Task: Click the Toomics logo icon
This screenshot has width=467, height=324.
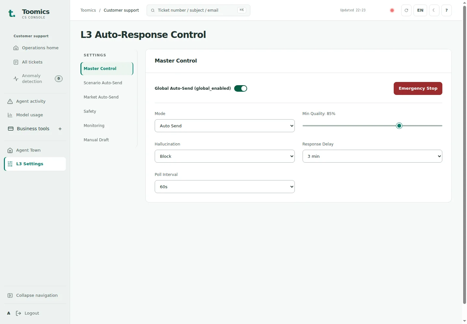Action: (12, 13)
